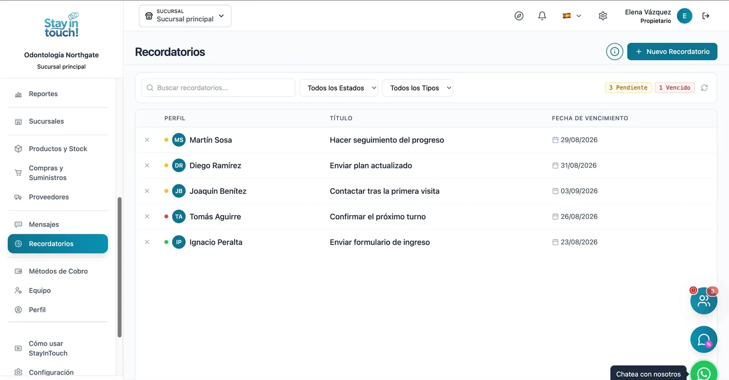Dismiss Martín Sosa reminder

(147, 140)
